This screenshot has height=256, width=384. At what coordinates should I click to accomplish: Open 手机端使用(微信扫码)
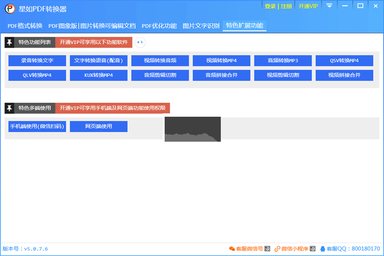[37, 126]
